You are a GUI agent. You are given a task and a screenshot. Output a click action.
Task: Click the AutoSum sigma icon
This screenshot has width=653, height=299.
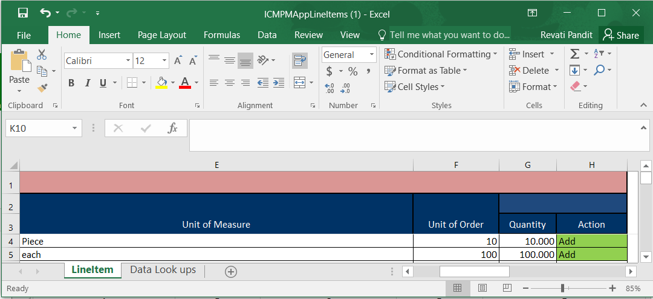point(574,54)
